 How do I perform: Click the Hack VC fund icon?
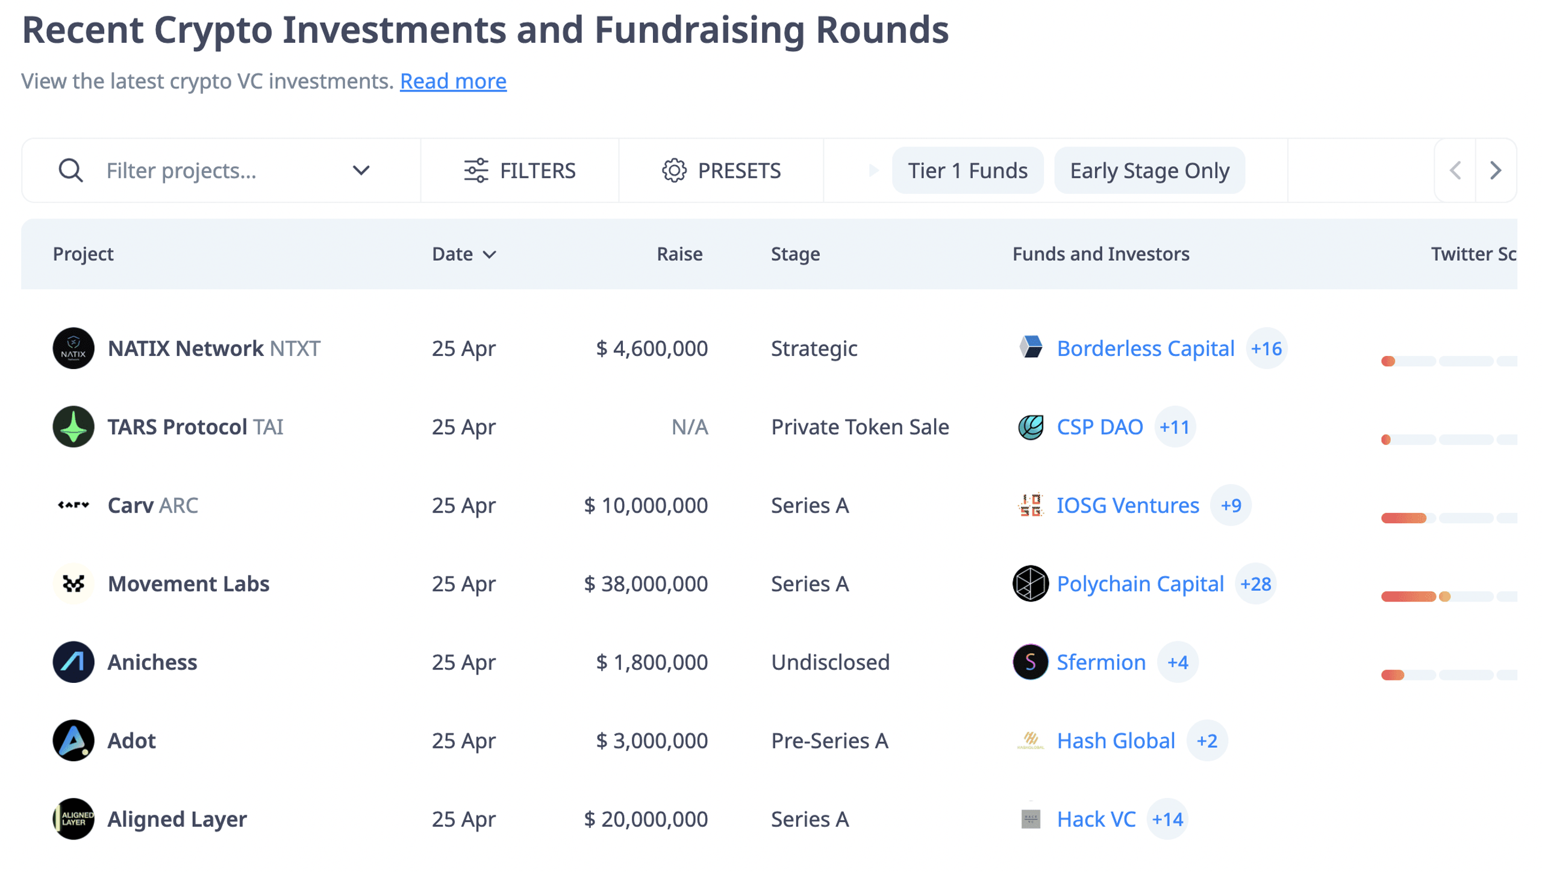click(1030, 818)
